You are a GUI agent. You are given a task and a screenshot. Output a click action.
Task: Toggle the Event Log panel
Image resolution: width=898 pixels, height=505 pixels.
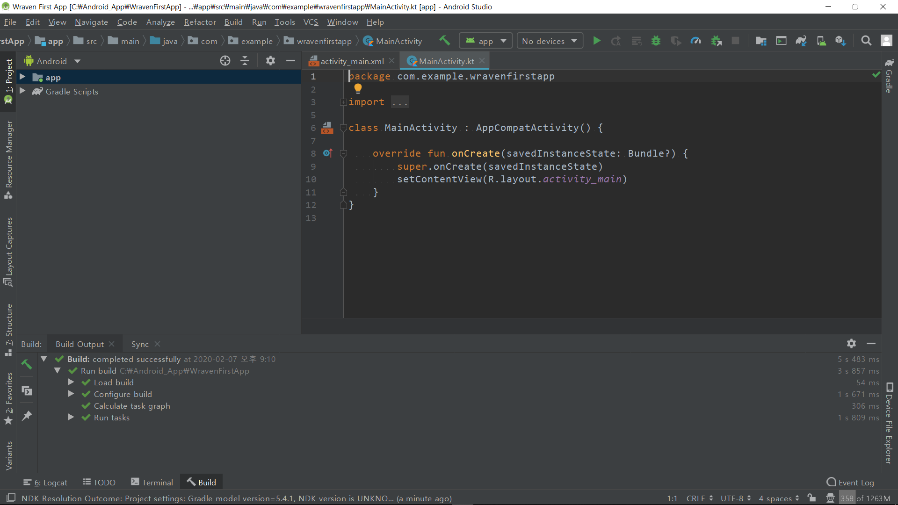[850, 483]
